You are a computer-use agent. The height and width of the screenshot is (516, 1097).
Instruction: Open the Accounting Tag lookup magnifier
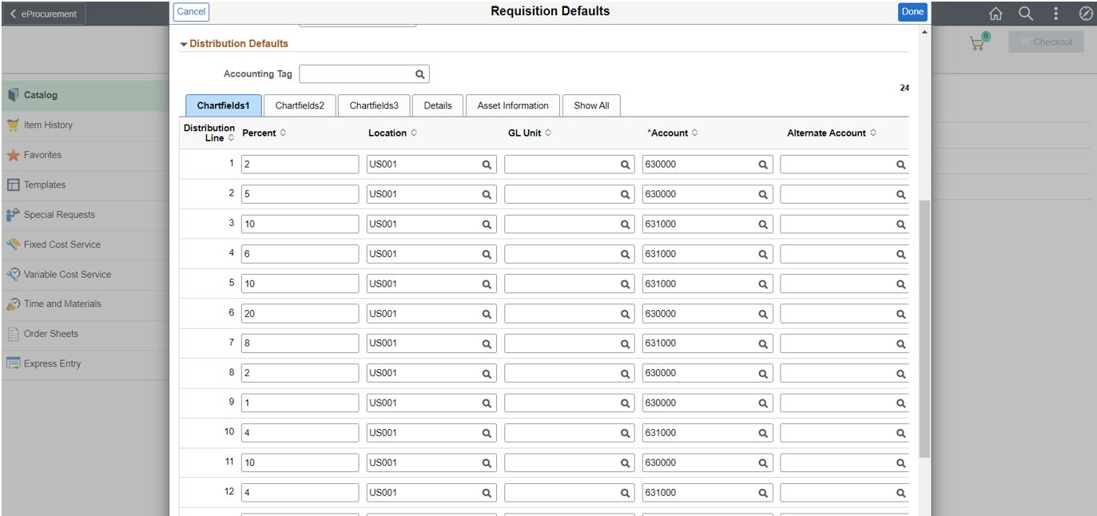[419, 73]
